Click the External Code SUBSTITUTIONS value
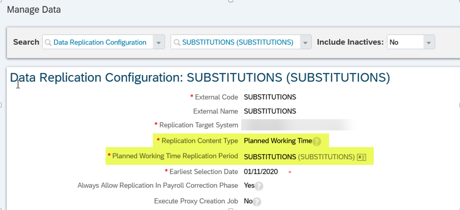The height and width of the screenshot is (210, 460). click(270, 97)
